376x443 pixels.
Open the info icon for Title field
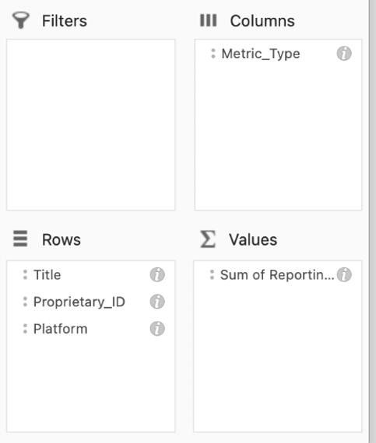157,274
